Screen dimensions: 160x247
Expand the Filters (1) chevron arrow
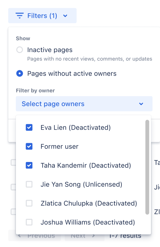point(65,16)
